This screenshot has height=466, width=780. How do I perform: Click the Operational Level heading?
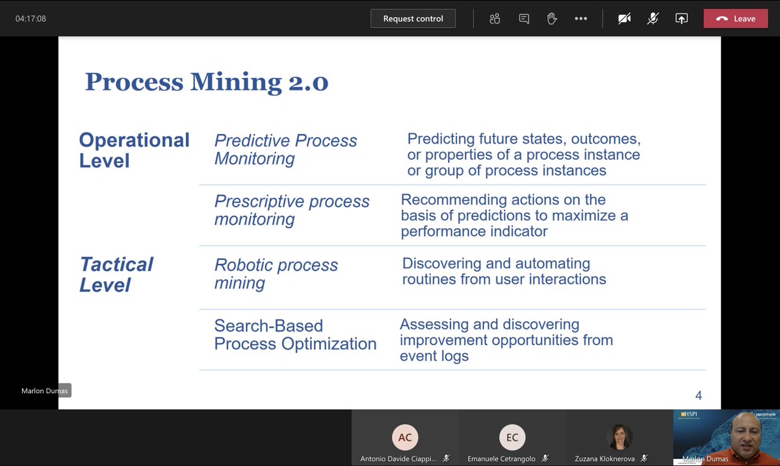tap(134, 150)
